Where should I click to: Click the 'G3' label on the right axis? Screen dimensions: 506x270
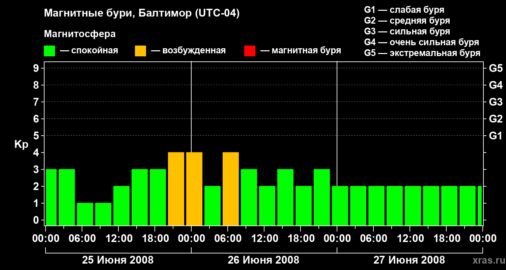(496, 102)
